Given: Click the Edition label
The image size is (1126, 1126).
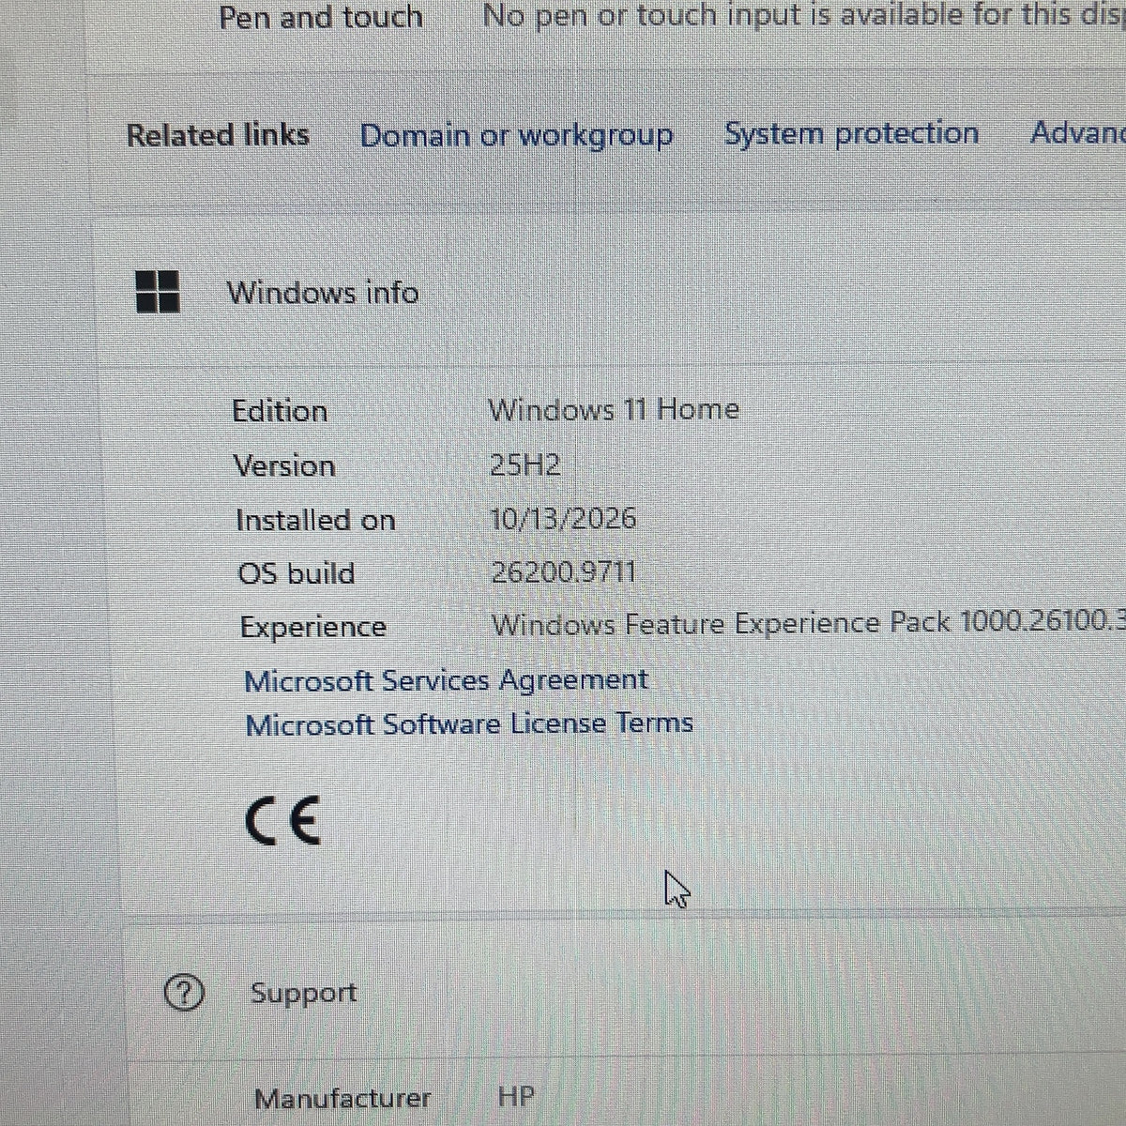Looking at the screenshot, I should coord(280,410).
